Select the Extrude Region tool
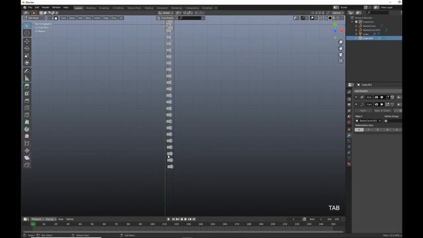 pos(27,86)
